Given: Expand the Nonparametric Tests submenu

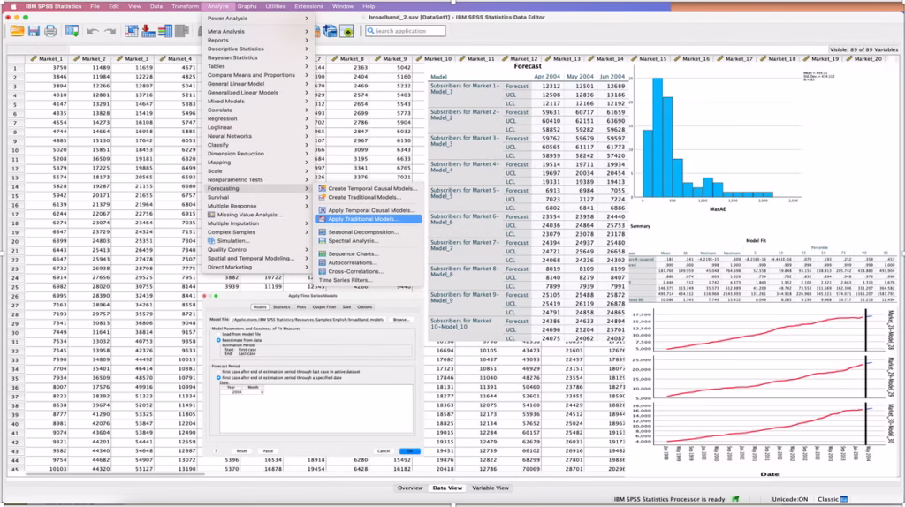Looking at the screenshot, I should click(x=258, y=180).
